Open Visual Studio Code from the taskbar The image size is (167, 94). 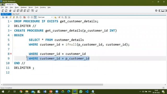(x=87, y=92)
